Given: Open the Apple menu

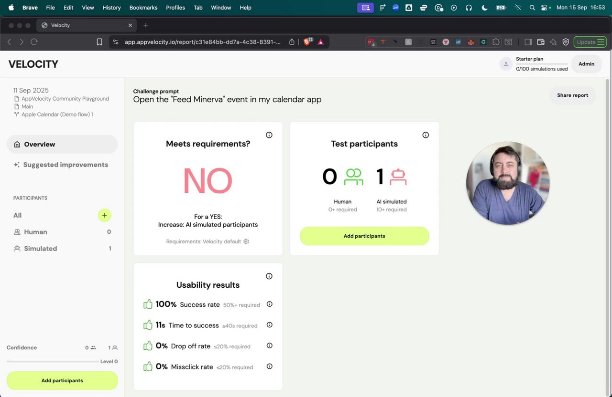Looking at the screenshot, I should pos(11,8).
